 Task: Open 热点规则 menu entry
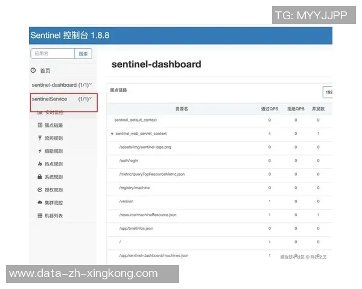coord(54,164)
